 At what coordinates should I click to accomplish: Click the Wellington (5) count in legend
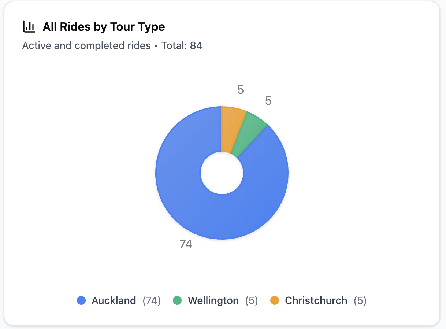point(252,301)
